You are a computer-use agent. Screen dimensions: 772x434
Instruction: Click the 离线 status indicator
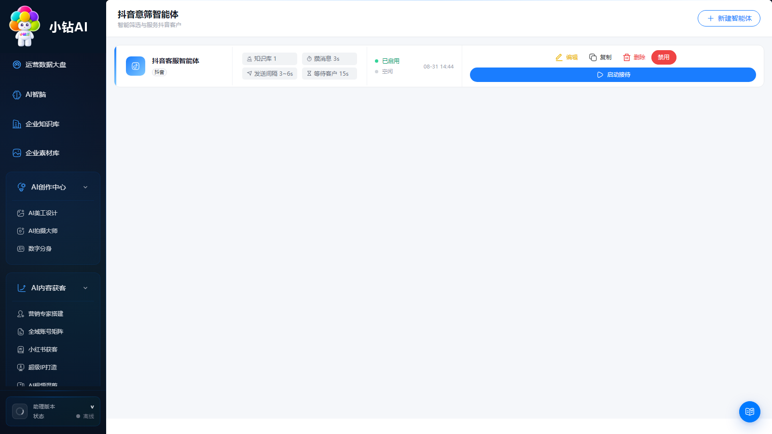[85, 416]
